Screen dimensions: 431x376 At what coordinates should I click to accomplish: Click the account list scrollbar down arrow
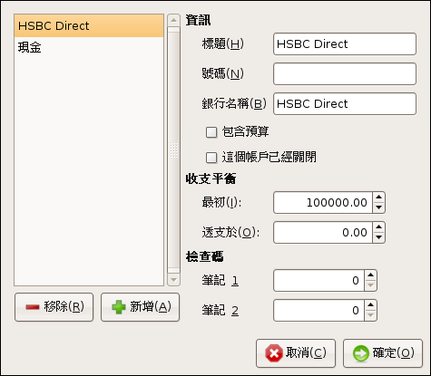coord(173,280)
